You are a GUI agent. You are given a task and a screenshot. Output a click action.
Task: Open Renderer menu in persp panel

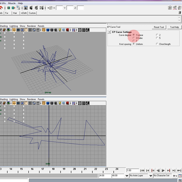(31, 26)
